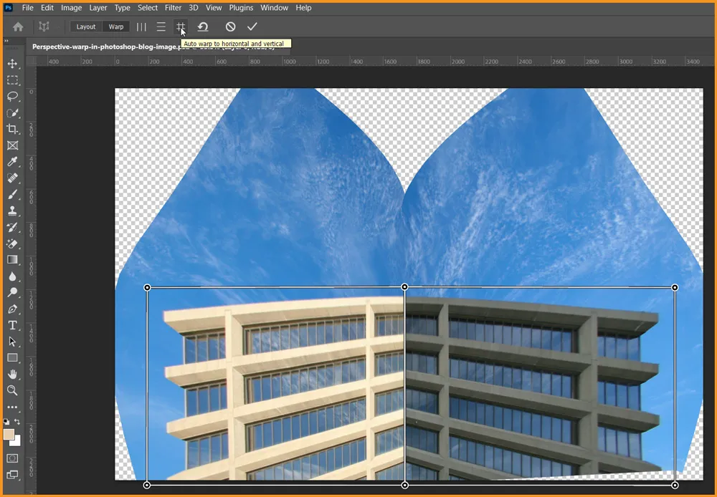Commit perspective warp with checkmark
Viewport: 717px width, 497px height.
click(252, 26)
